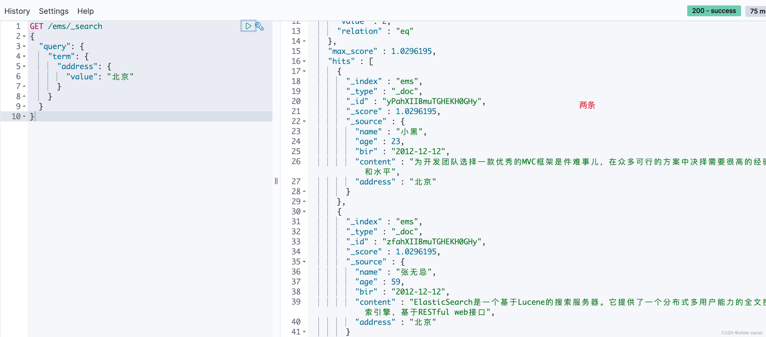Click the fold marker on response line 28
The height and width of the screenshot is (337, 766).
(x=304, y=191)
